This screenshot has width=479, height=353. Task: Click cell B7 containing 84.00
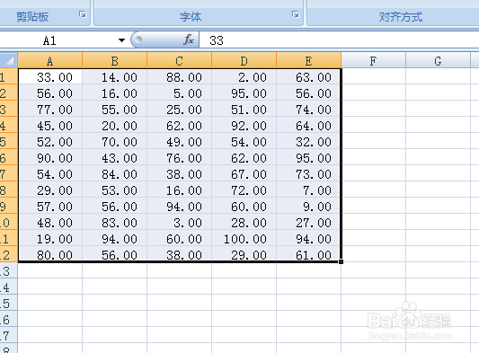click(x=114, y=173)
